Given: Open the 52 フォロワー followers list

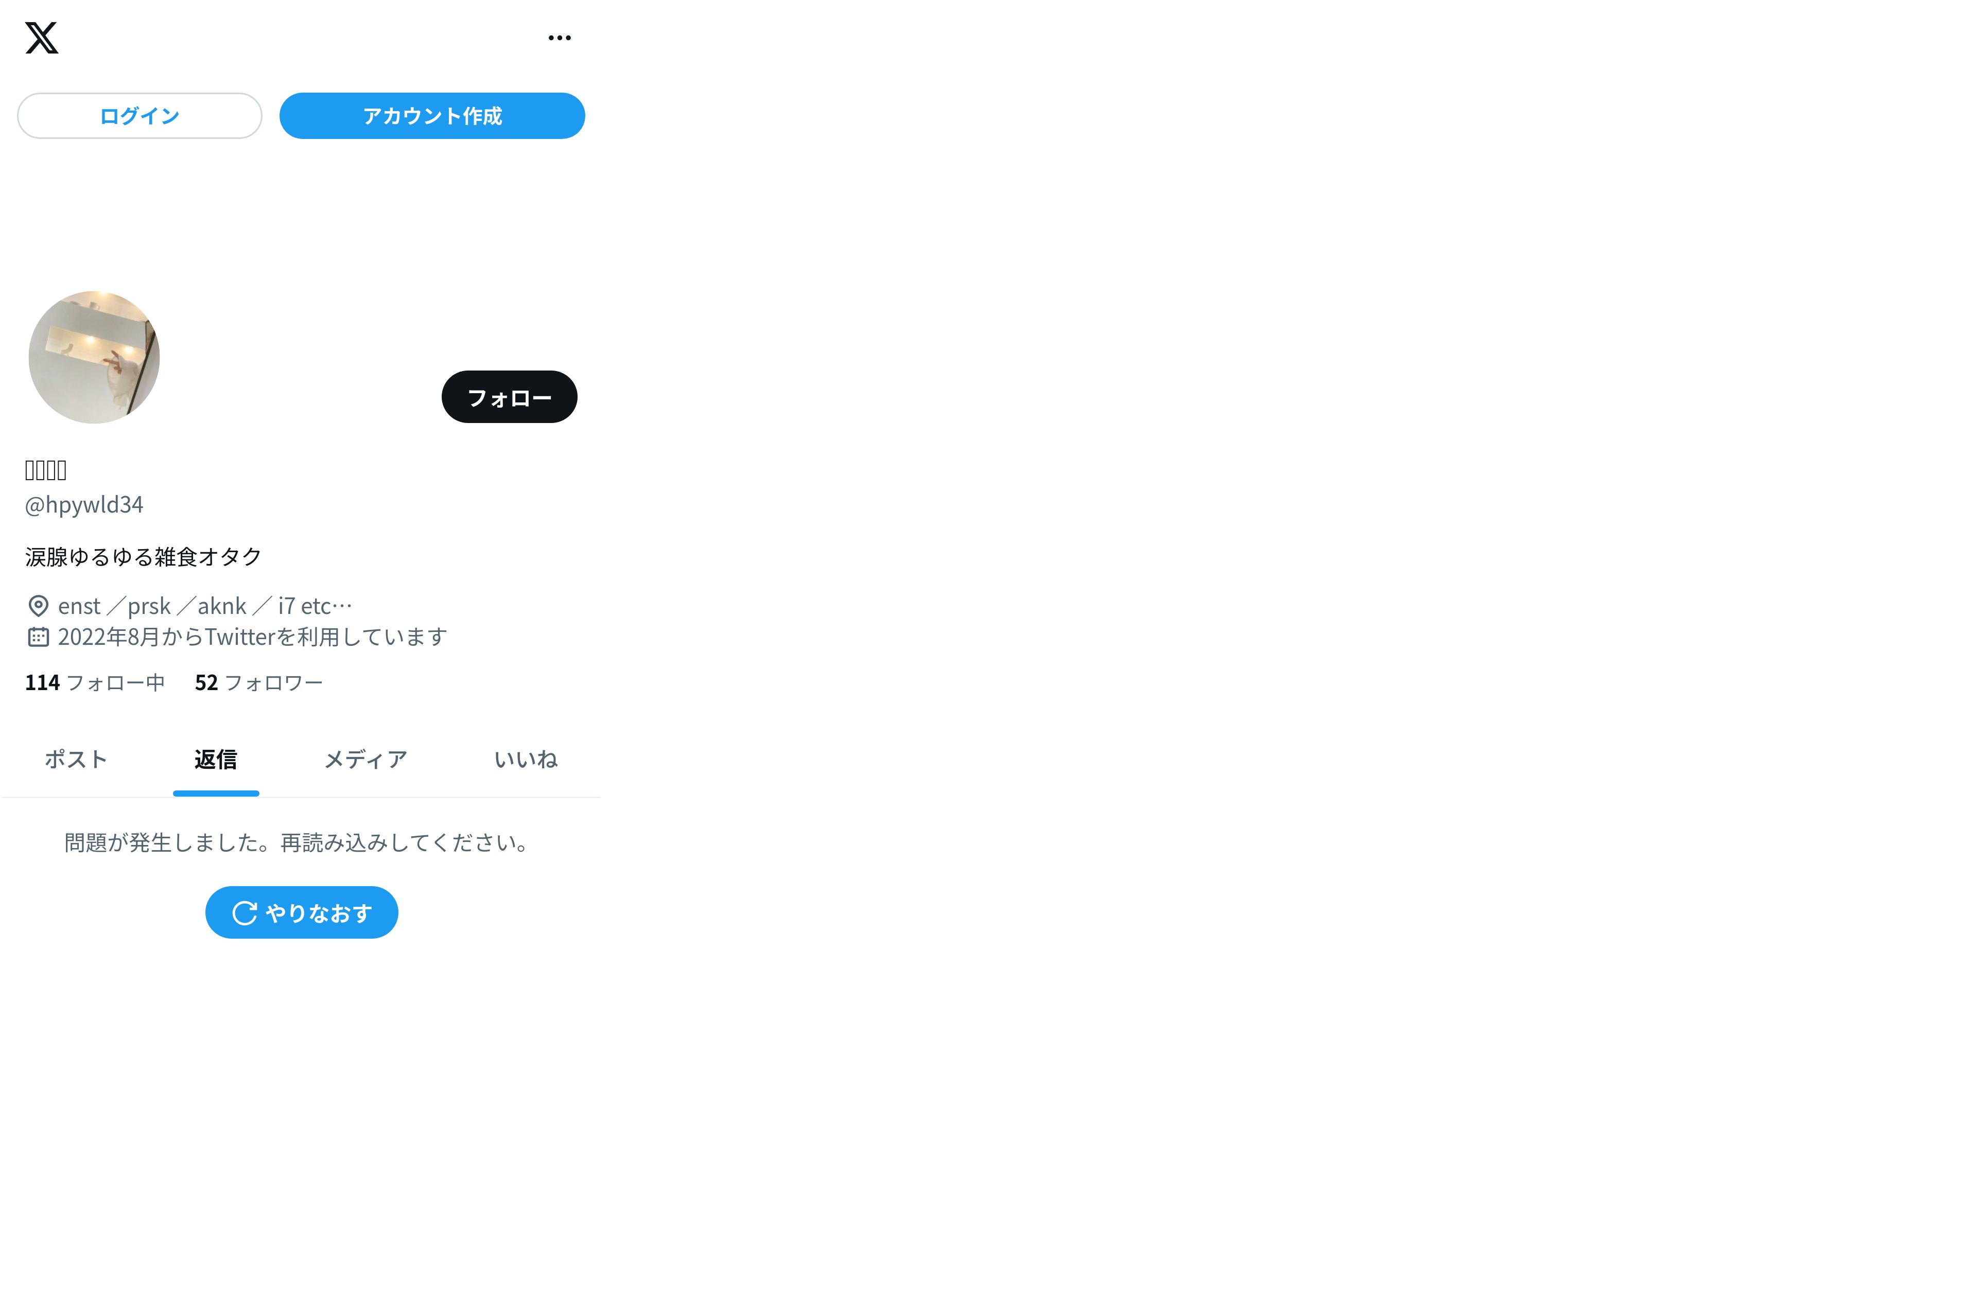Looking at the screenshot, I should (x=258, y=682).
